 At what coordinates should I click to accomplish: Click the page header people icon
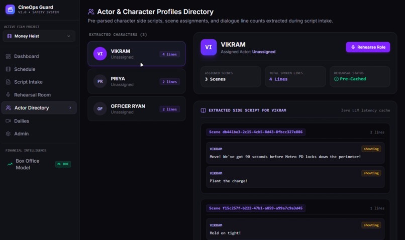coord(91,12)
